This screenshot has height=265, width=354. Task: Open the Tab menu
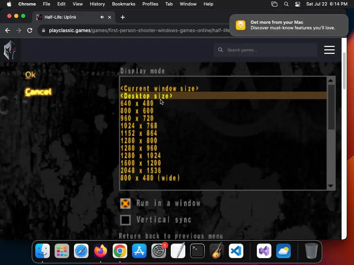click(169, 4)
